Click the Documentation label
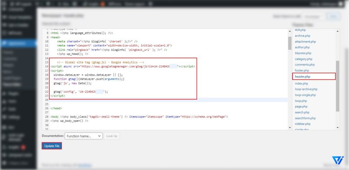 [x=53, y=136]
